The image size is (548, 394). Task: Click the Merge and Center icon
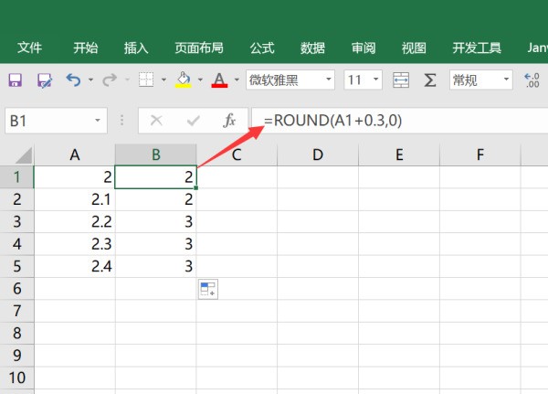click(401, 80)
